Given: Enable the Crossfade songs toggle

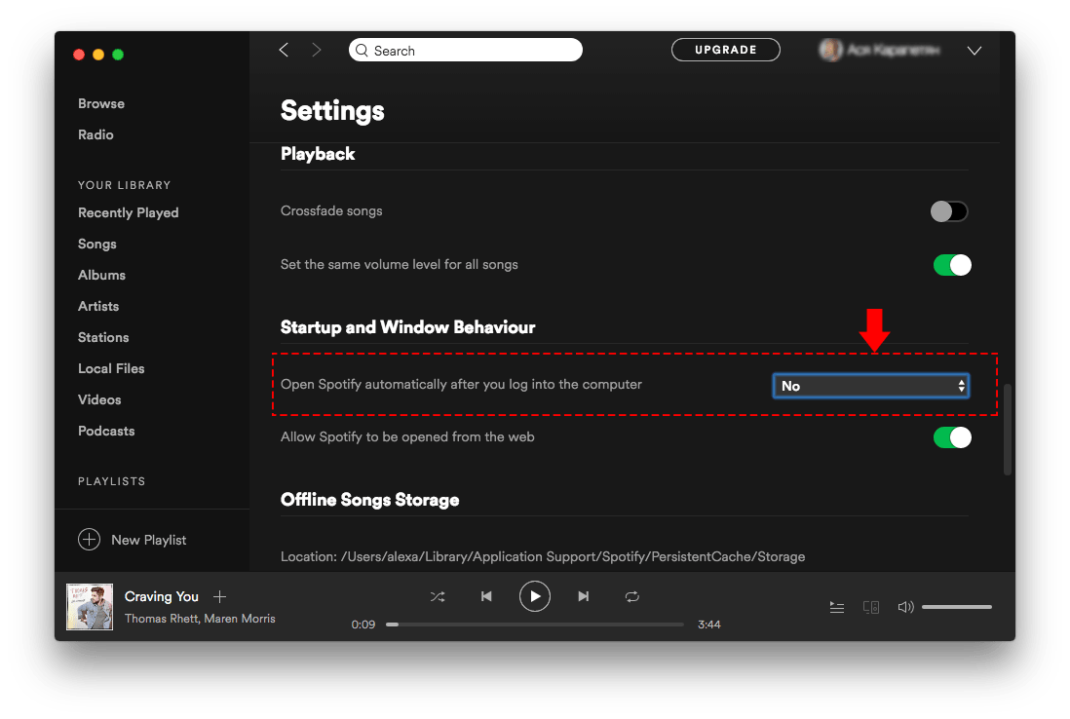Looking at the screenshot, I should tap(949, 211).
